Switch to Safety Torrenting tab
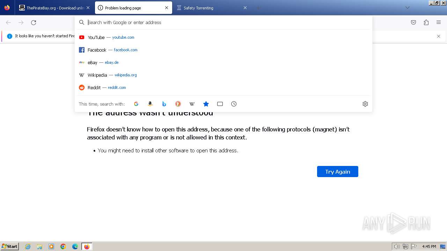 pyautogui.click(x=212, y=8)
